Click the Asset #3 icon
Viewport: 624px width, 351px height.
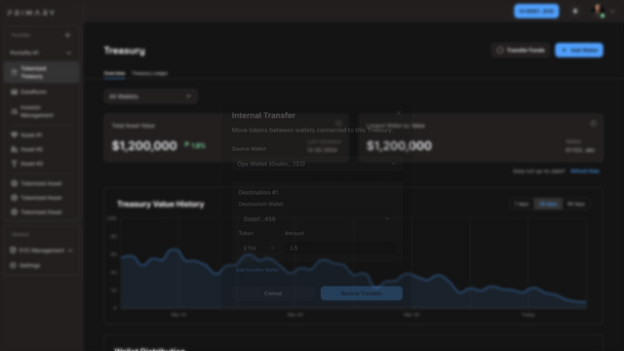pos(15,164)
